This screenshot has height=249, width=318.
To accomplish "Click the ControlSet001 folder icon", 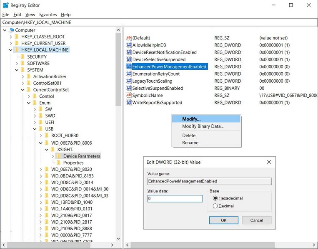I will tap(29, 83).
